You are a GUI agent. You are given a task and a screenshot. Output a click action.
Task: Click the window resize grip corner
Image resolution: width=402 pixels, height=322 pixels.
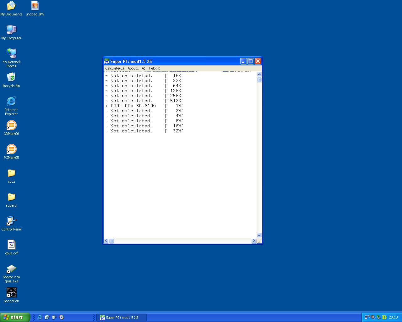point(259,241)
